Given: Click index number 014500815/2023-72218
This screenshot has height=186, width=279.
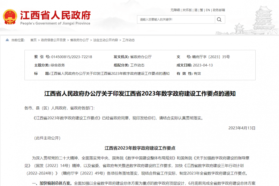Looking at the screenshot, I should pyautogui.click(x=72, y=57).
